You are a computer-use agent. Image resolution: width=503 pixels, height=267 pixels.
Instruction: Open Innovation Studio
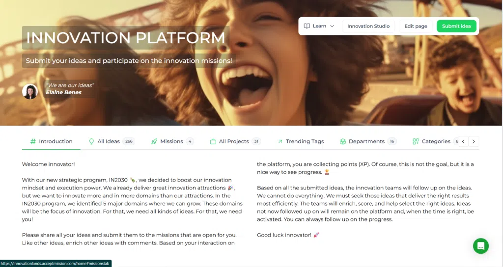pyautogui.click(x=368, y=26)
